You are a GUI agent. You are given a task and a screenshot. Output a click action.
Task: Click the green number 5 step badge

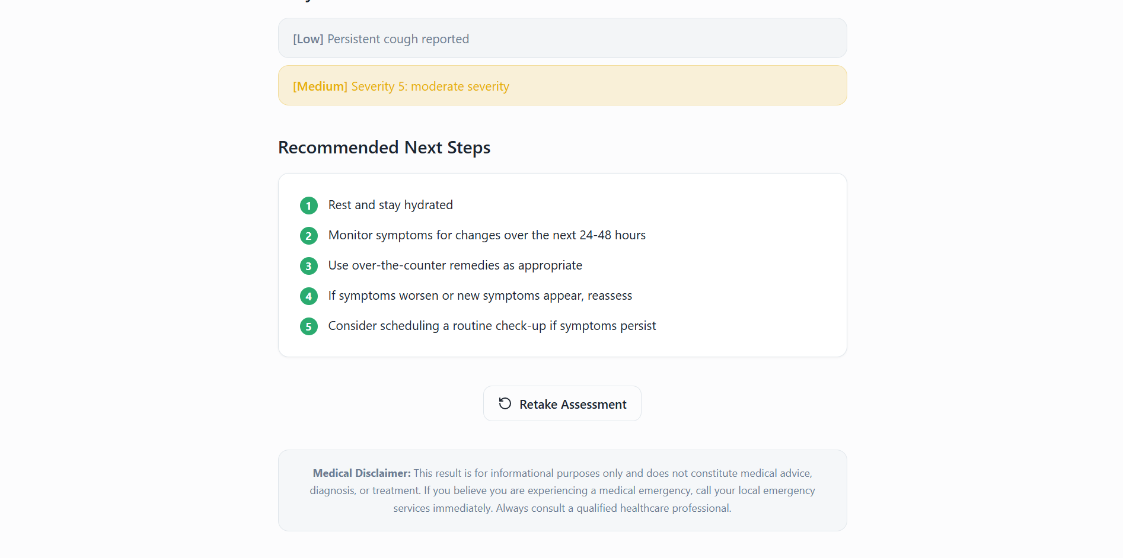(x=308, y=326)
